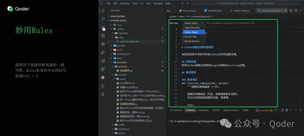Click the open changes icon in editor toolbar

coord(291,11)
